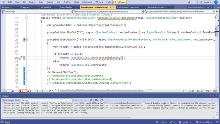Open the Project menu
Image resolution: width=220 pixels, height=124 pixels.
coord(32,2)
